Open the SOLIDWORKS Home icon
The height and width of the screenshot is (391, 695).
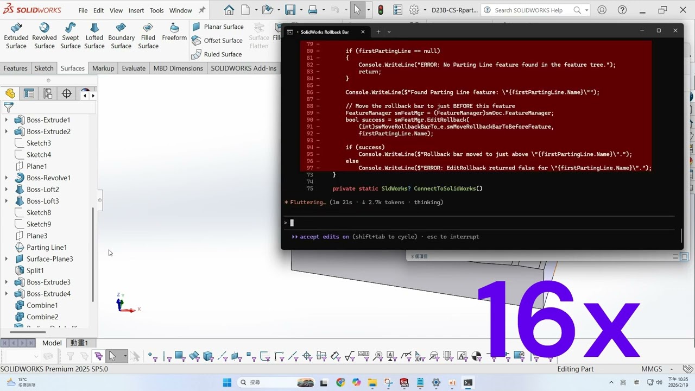[229, 10]
